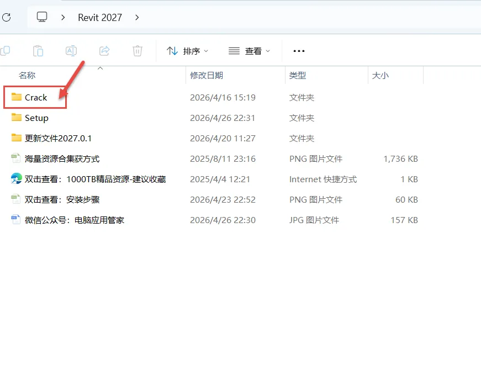This screenshot has height=381, width=481.
Task: Click the size value 60 KB
Action: coord(406,200)
